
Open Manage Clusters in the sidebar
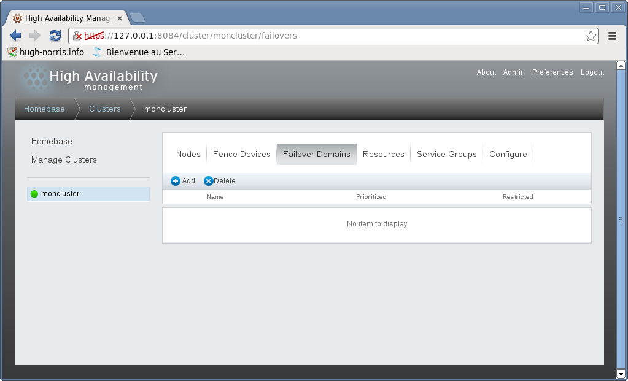click(64, 160)
